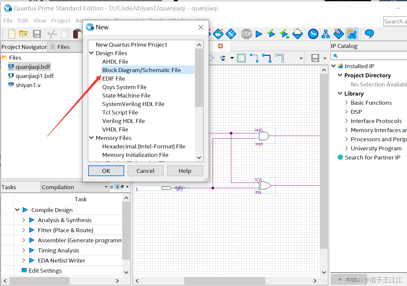The height and width of the screenshot is (286, 407).
Task: Click OK in the New dialog
Action: [x=106, y=171]
